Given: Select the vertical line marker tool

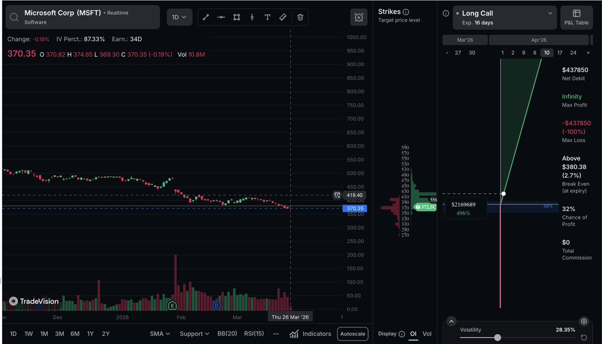Looking at the screenshot, I should pos(252,17).
